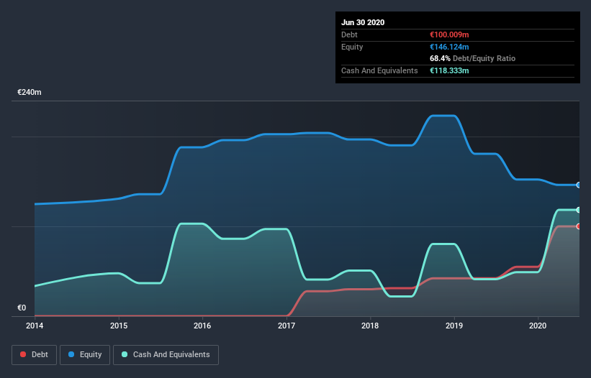This screenshot has width=591, height=378.
Task: Click the €240m y-axis label
Action: click(x=30, y=92)
